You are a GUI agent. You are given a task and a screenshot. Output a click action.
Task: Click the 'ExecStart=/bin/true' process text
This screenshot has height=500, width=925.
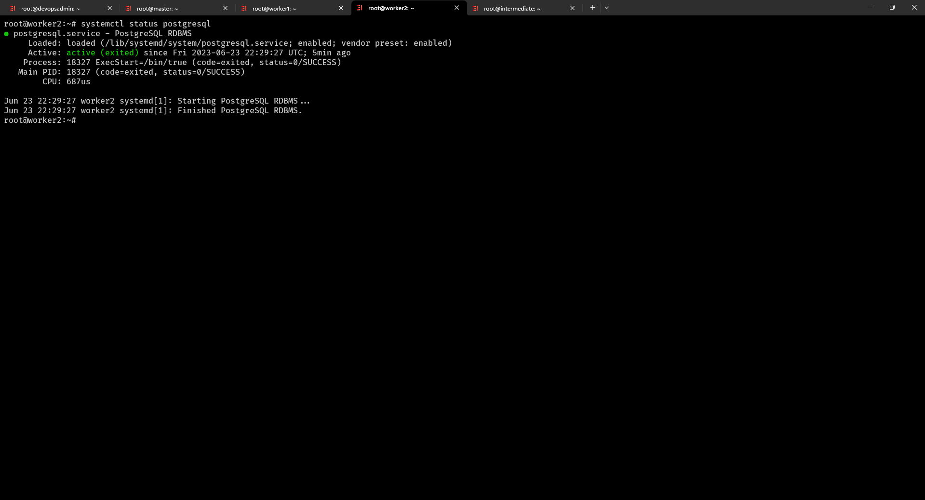(x=141, y=62)
